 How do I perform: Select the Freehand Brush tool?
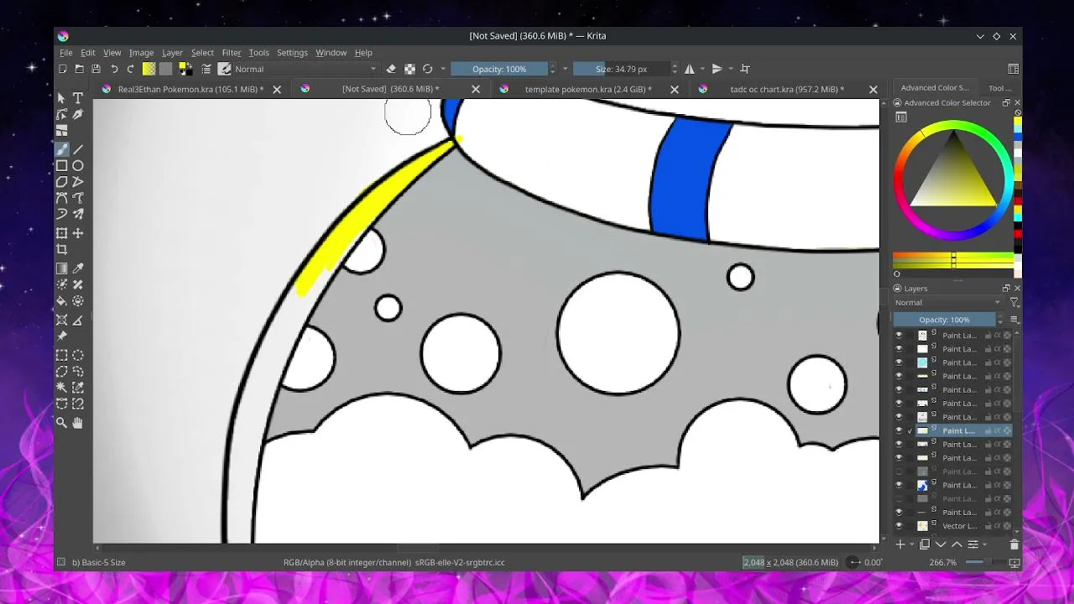coord(62,149)
